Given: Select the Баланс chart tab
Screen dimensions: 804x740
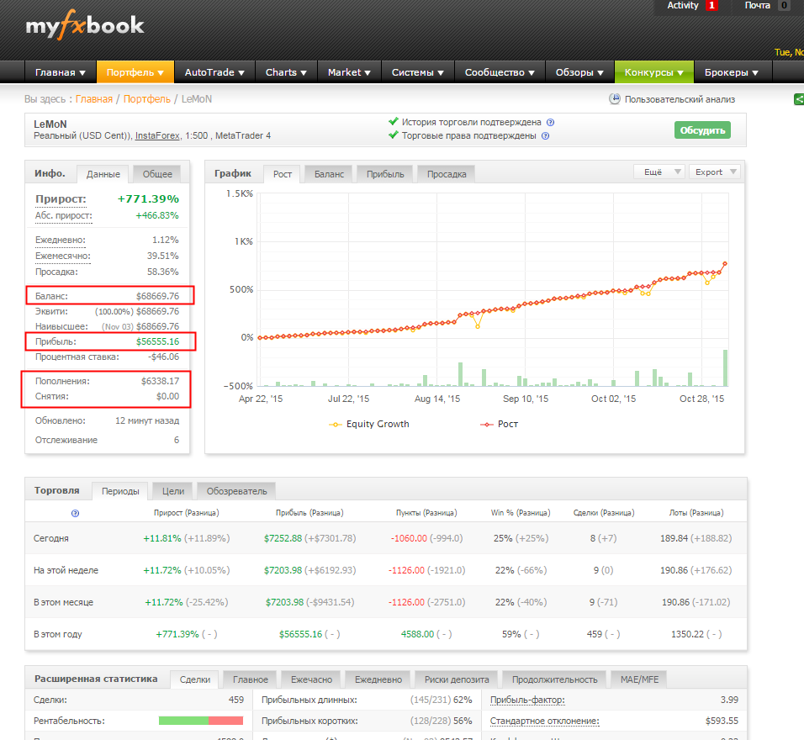Looking at the screenshot, I should 329,174.
